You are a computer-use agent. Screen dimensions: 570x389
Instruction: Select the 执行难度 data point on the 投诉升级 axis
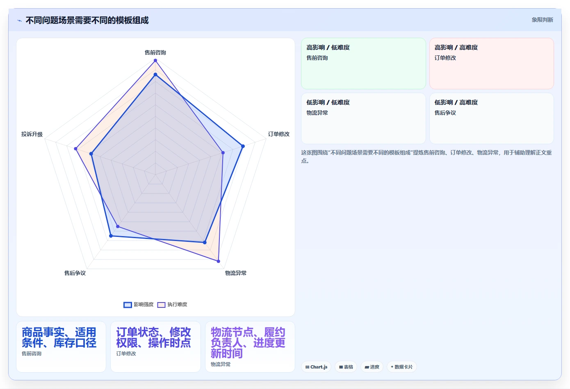[x=76, y=149]
